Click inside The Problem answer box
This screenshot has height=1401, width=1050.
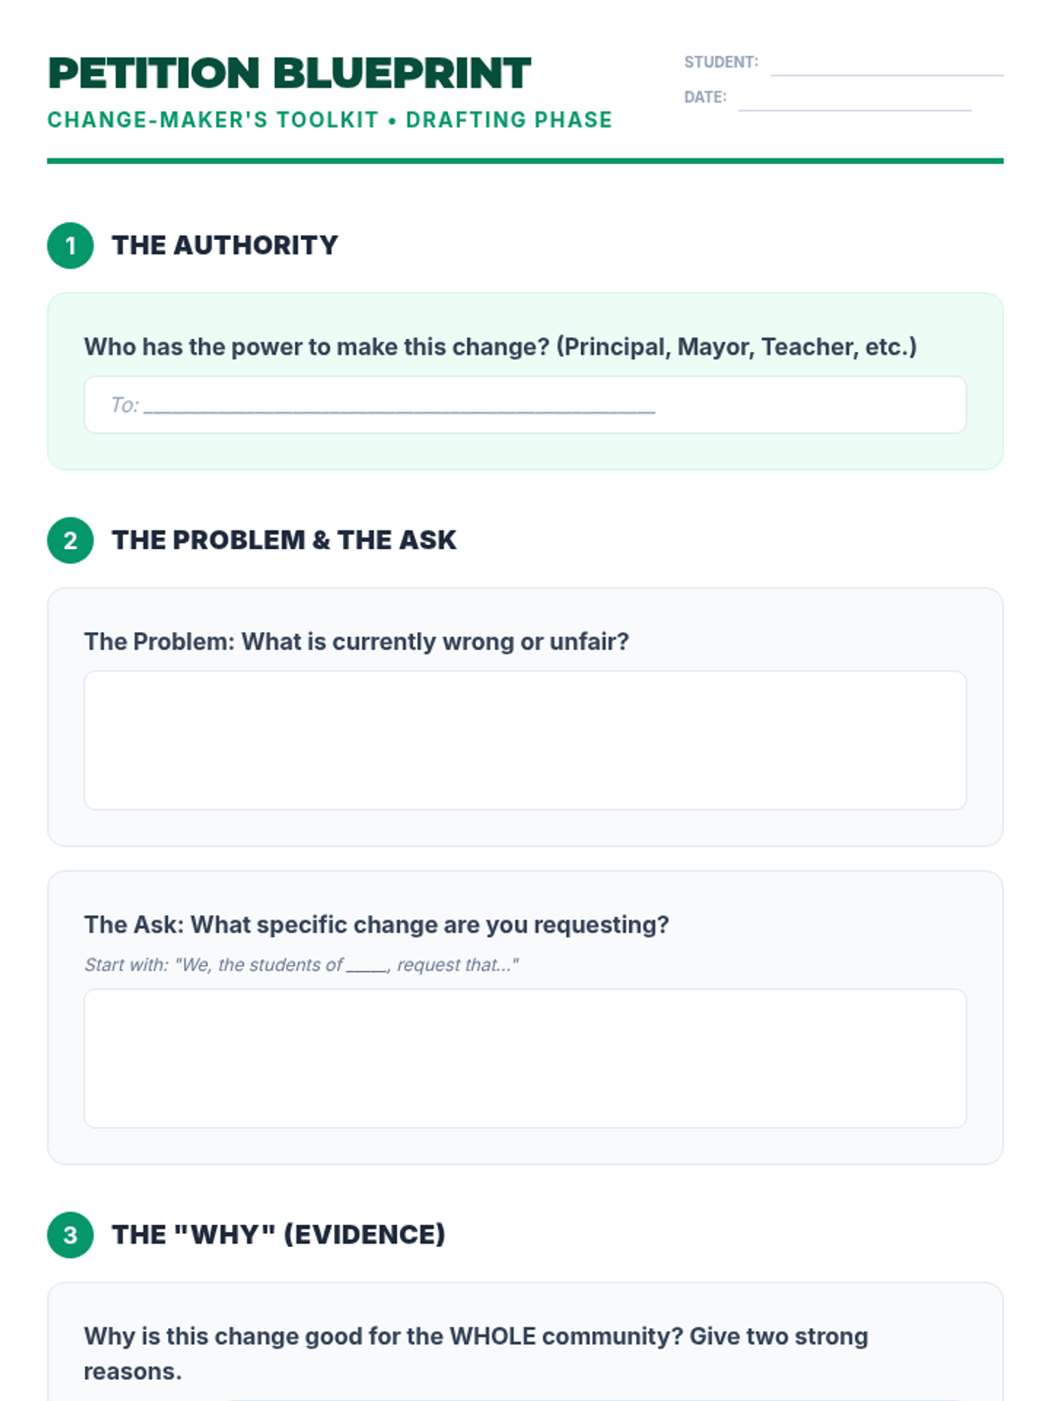525,741
